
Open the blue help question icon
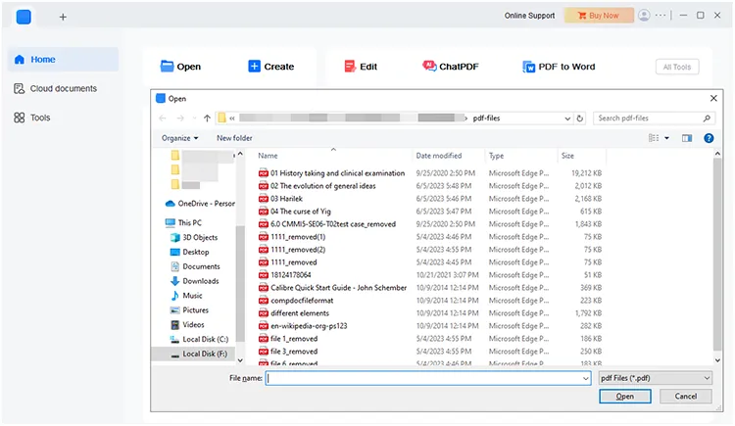point(709,138)
